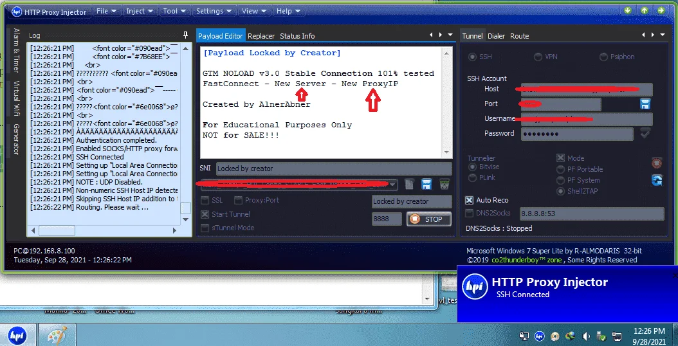Open the View menu dropdown
This screenshot has width=678, height=346.
point(254,11)
